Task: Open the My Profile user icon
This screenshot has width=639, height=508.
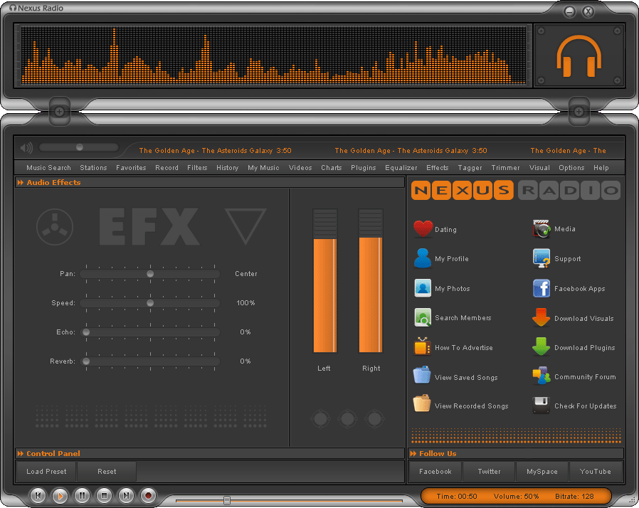Action: coord(423,258)
